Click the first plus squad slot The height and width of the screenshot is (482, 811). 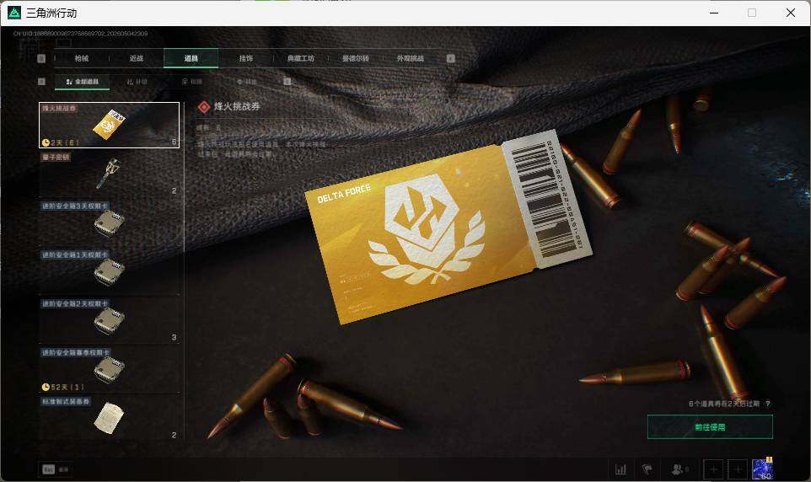(x=713, y=469)
